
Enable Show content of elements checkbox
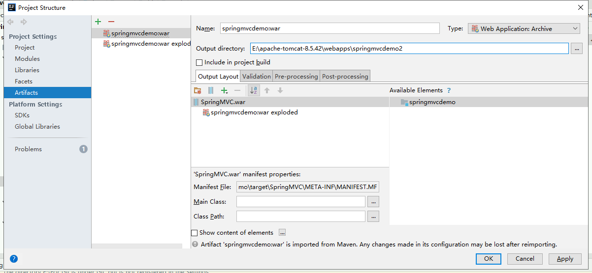click(x=195, y=233)
